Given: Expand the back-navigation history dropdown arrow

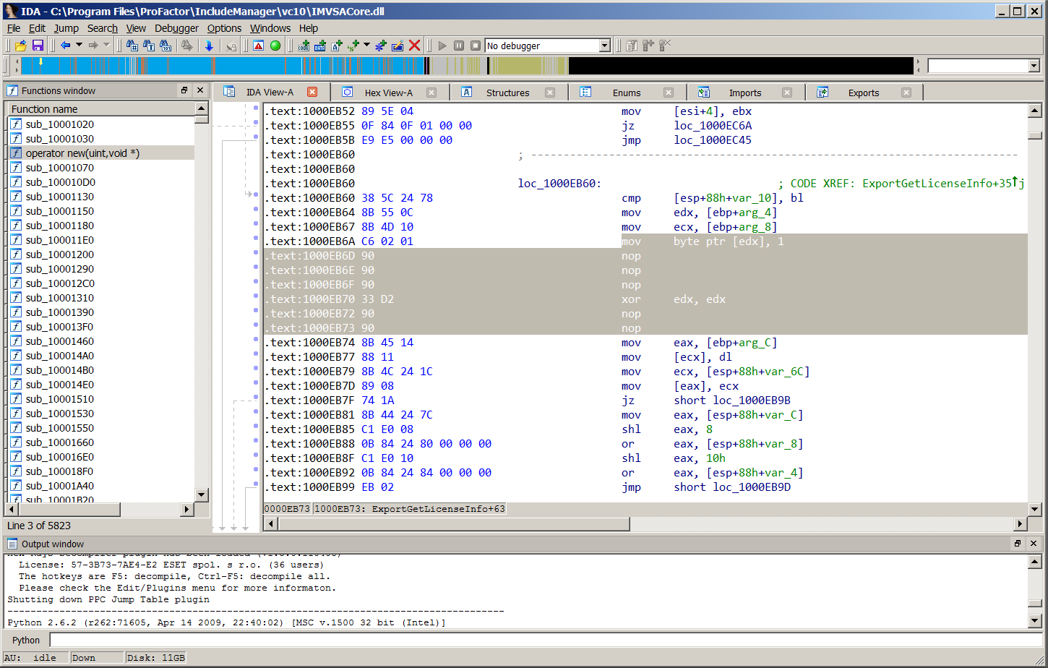Looking at the screenshot, I should click(79, 46).
